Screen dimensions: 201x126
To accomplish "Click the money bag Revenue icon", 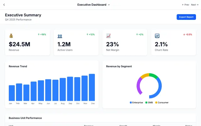I will pyautogui.click(x=11, y=36).
